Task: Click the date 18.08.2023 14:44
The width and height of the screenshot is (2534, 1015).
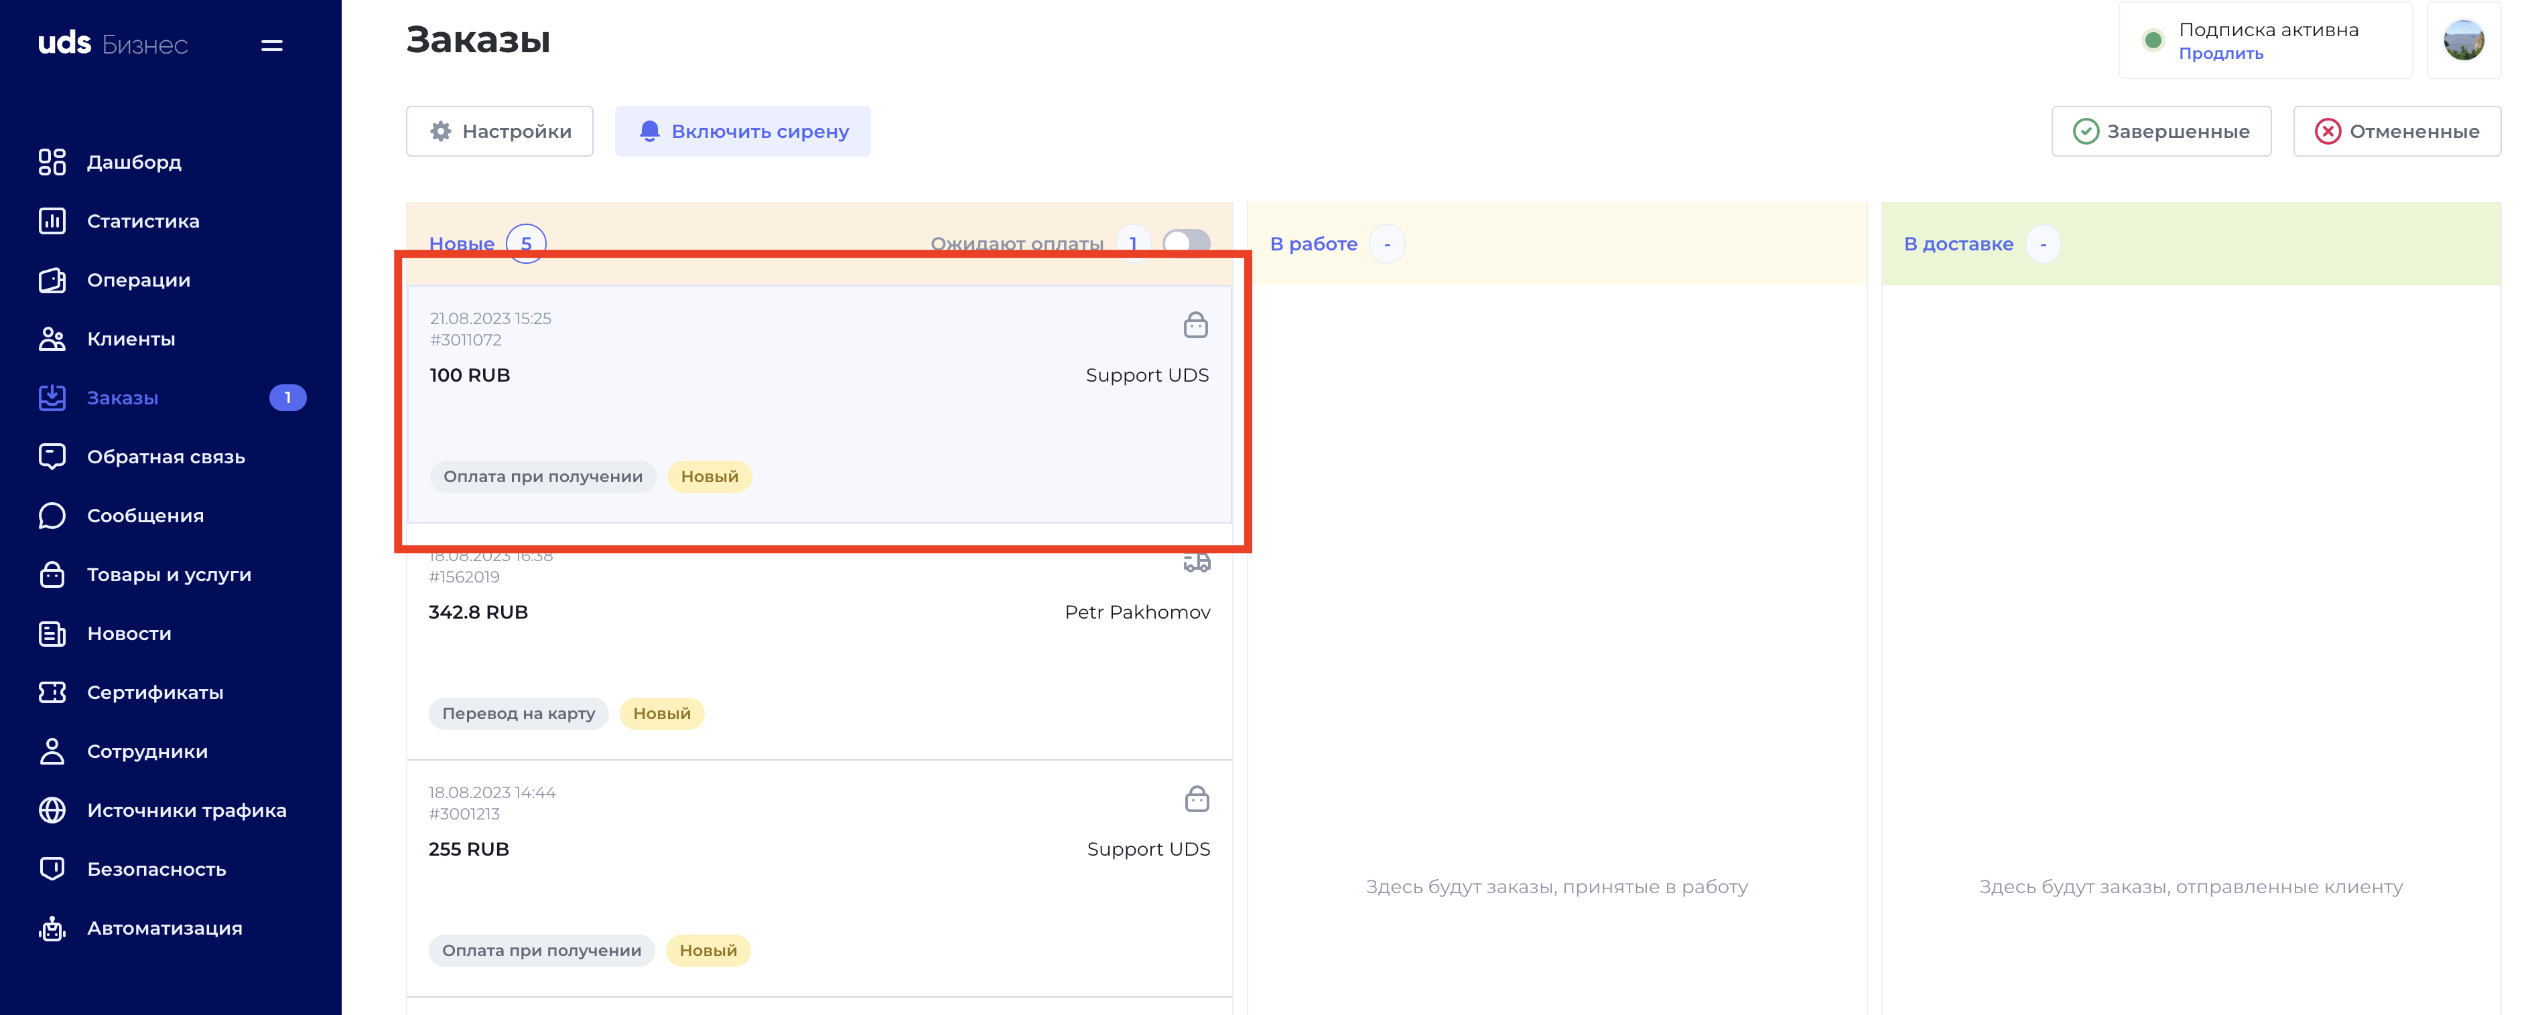Action: click(x=492, y=792)
